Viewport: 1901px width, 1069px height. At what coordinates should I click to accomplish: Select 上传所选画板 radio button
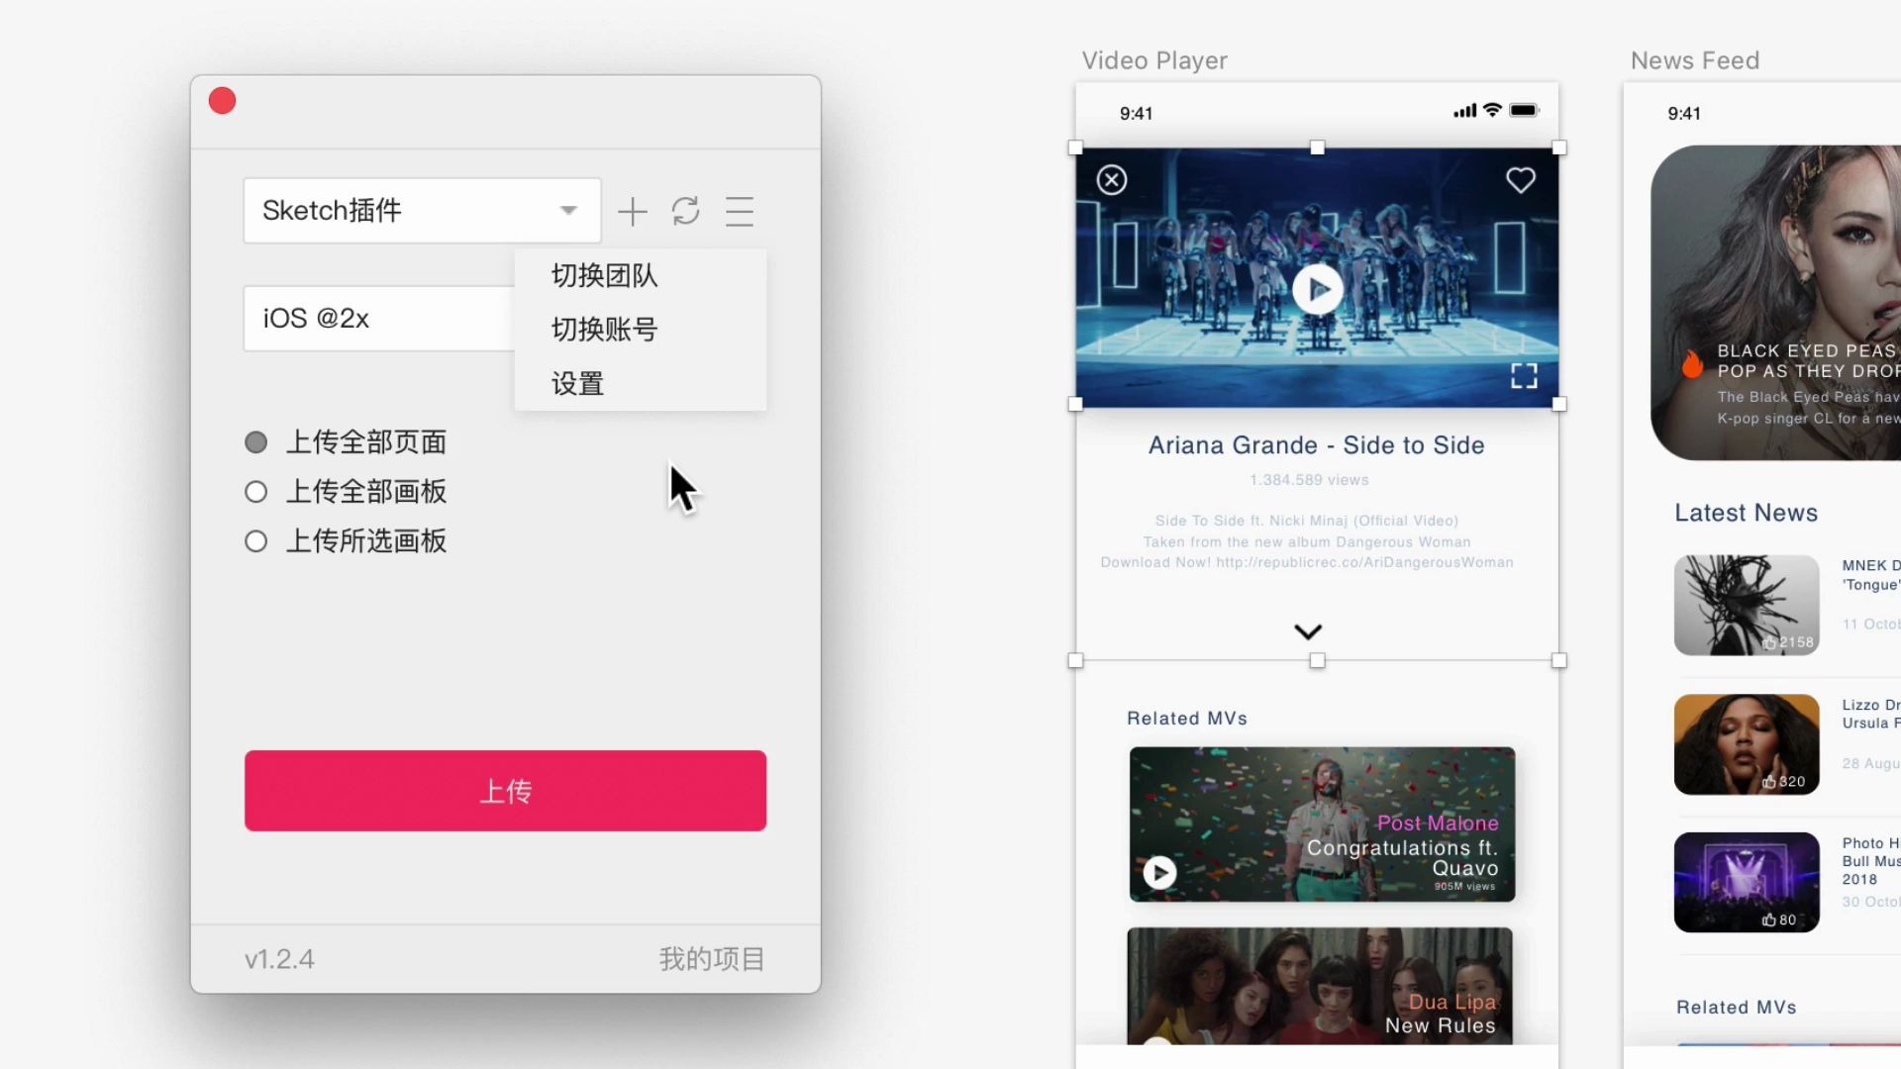click(x=255, y=540)
